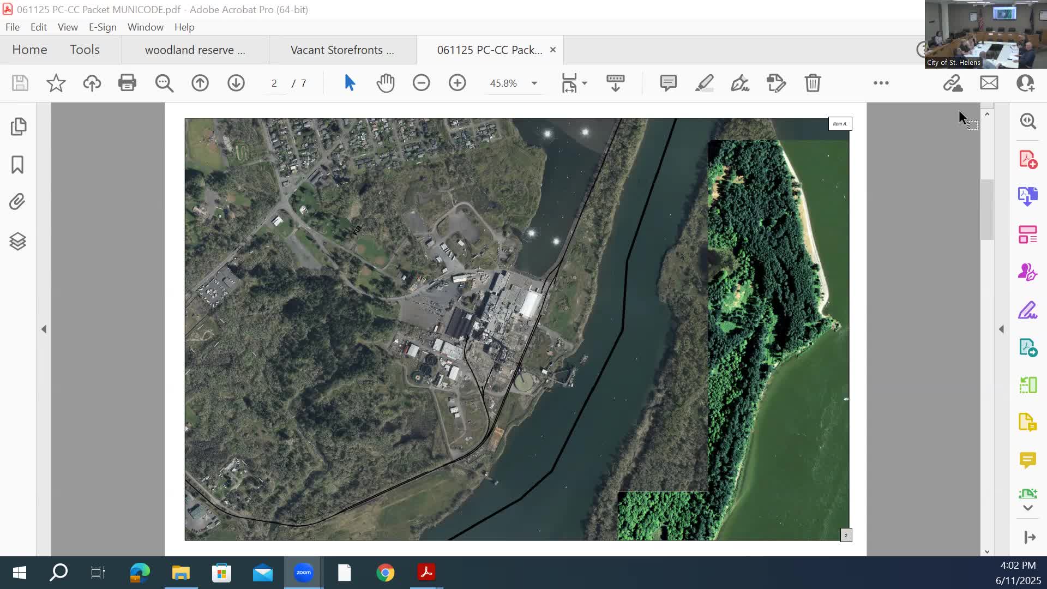Add a sticky note comment
1047x589 pixels.
[x=668, y=83]
